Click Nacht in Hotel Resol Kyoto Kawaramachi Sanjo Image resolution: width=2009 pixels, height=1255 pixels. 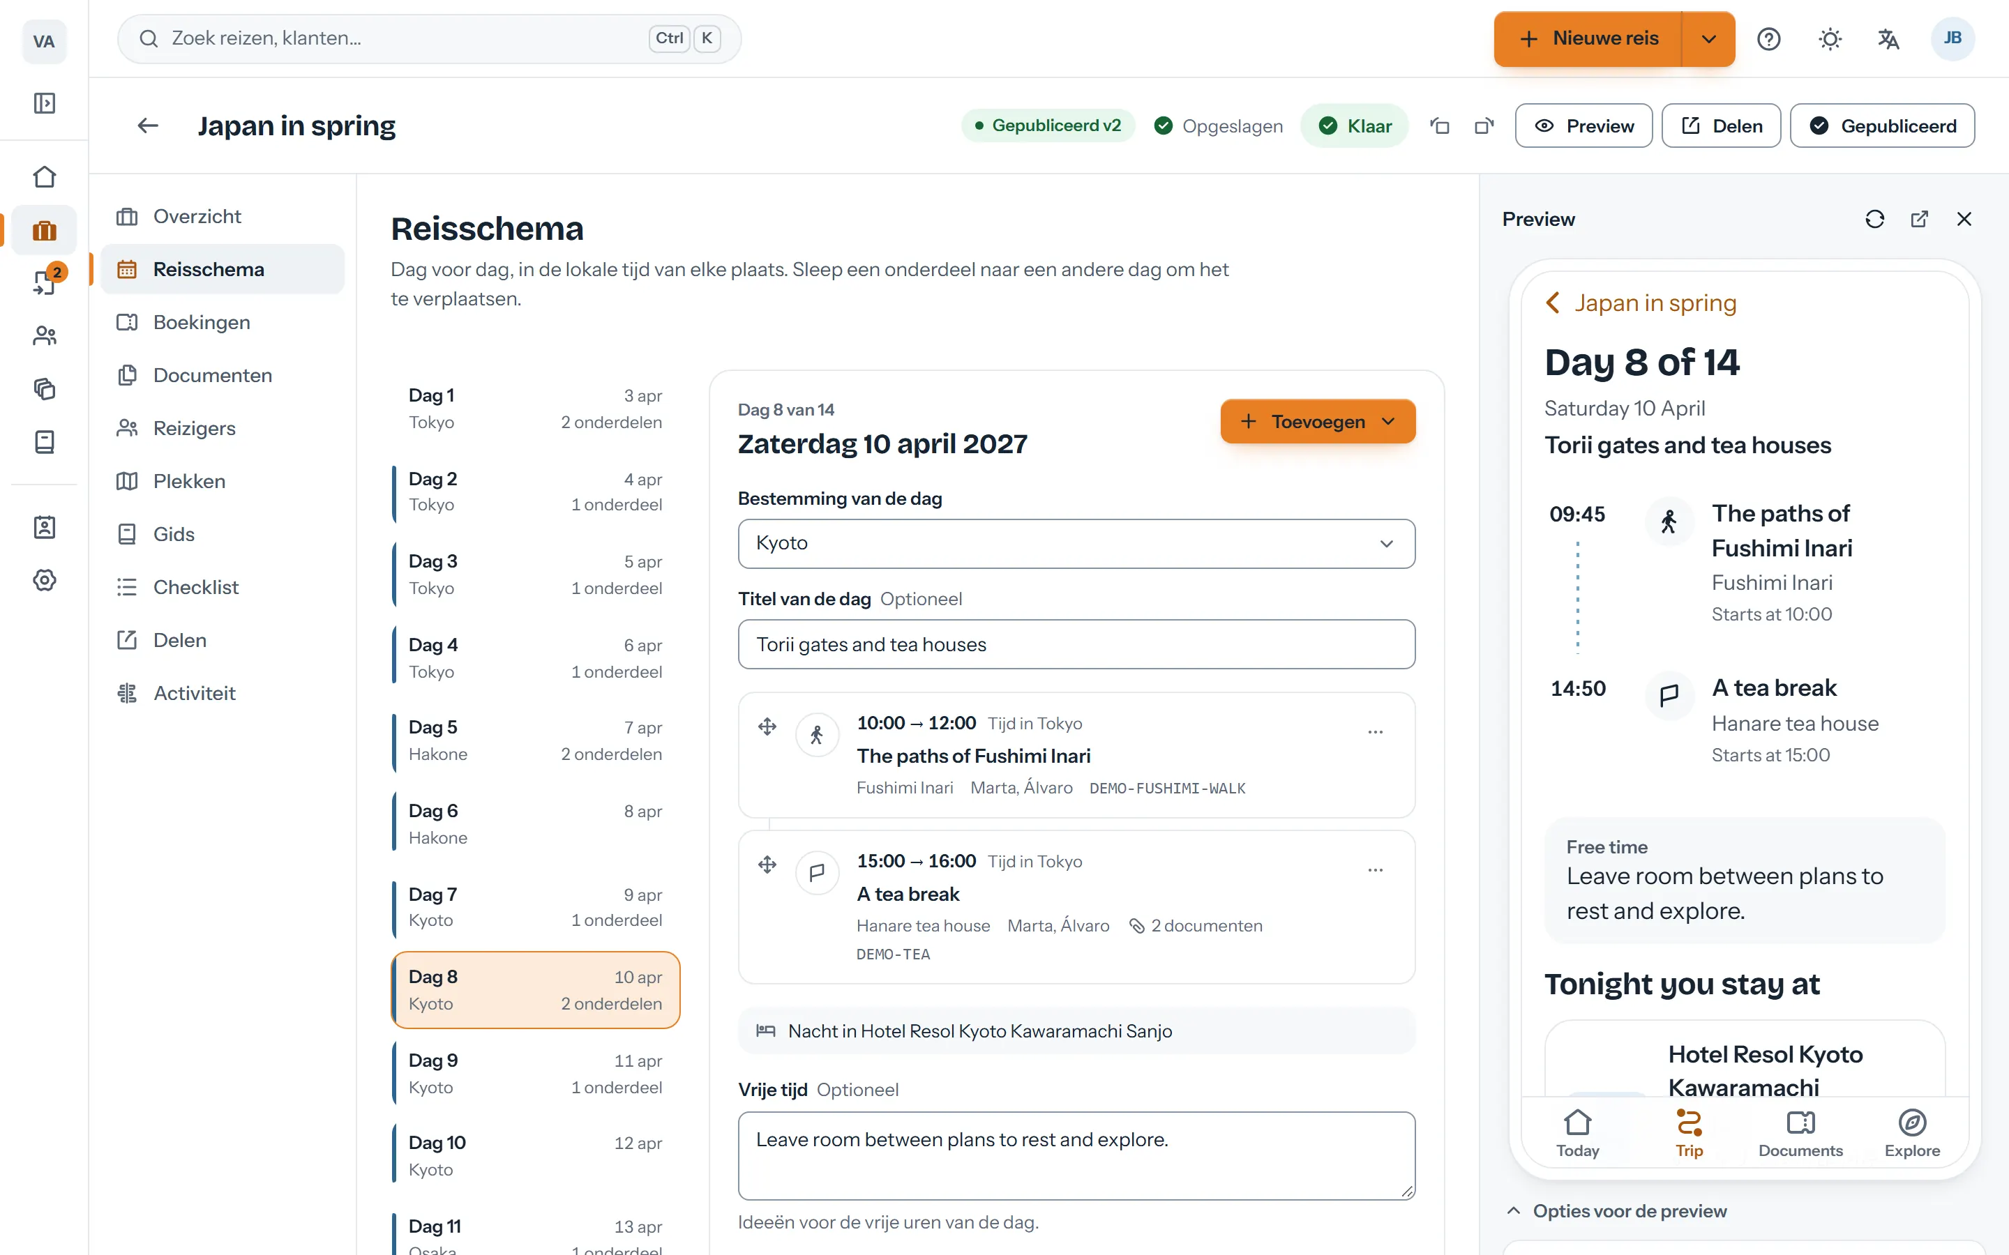pos(1076,1031)
